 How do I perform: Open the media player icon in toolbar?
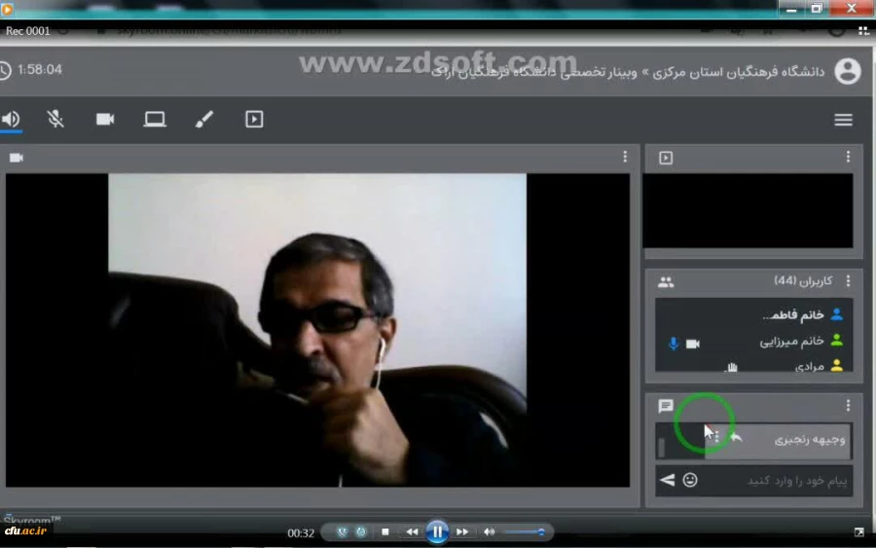tap(254, 119)
